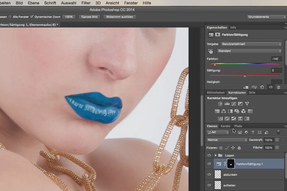
Task: Click the Farbton value field
Action: (x=276, y=59)
